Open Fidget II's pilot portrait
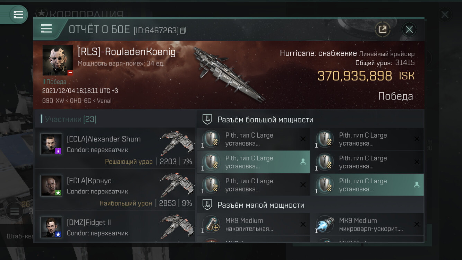The width and height of the screenshot is (462, 260). (51, 227)
